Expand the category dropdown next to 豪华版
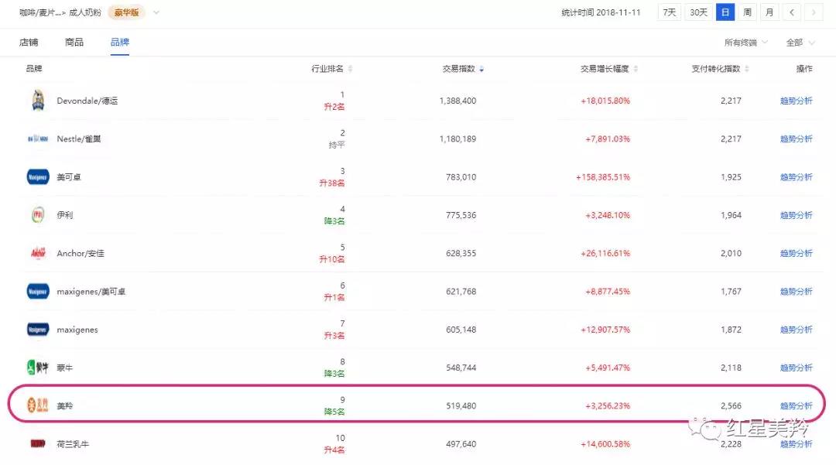The width and height of the screenshot is (836, 465). click(x=156, y=12)
